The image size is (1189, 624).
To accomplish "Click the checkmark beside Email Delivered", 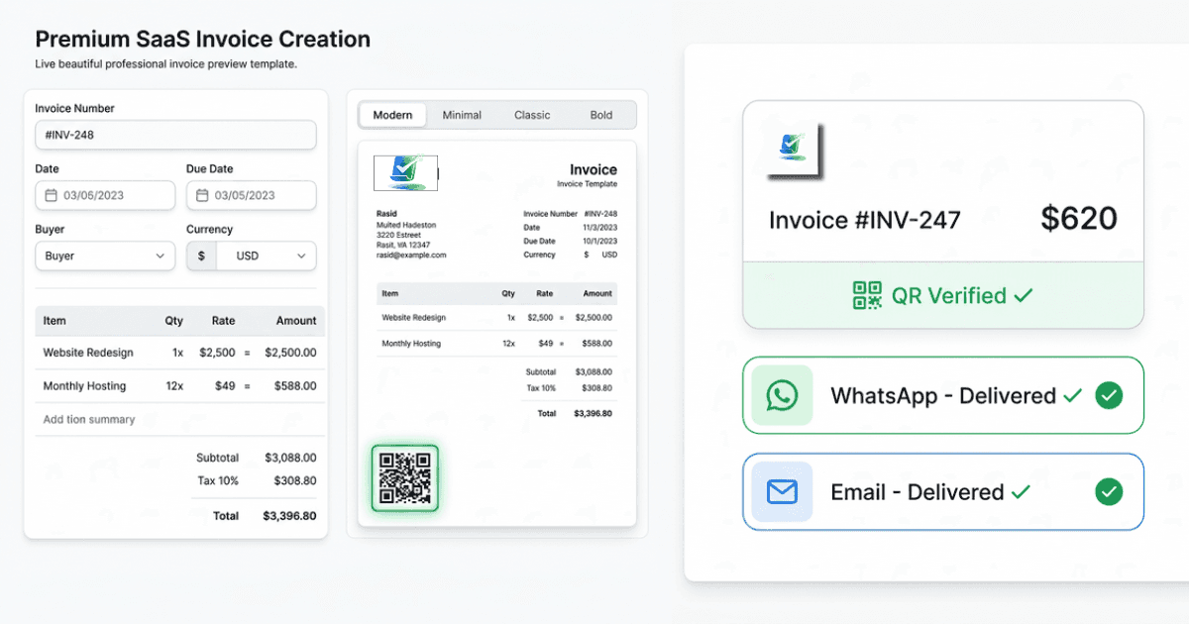I will coord(1109,491).
